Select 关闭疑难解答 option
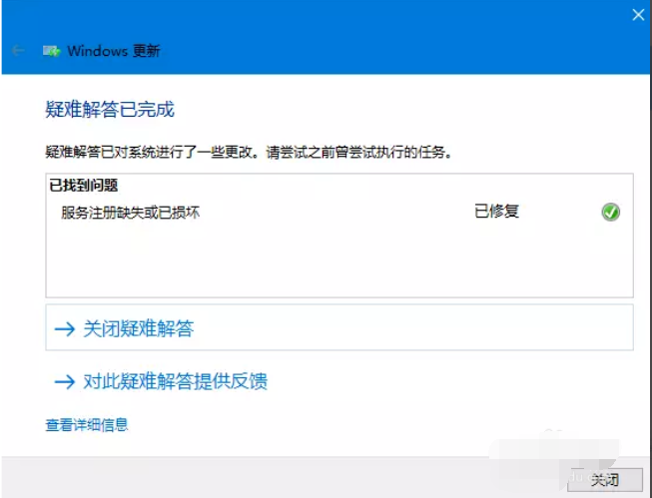 (x=339, y=327)
